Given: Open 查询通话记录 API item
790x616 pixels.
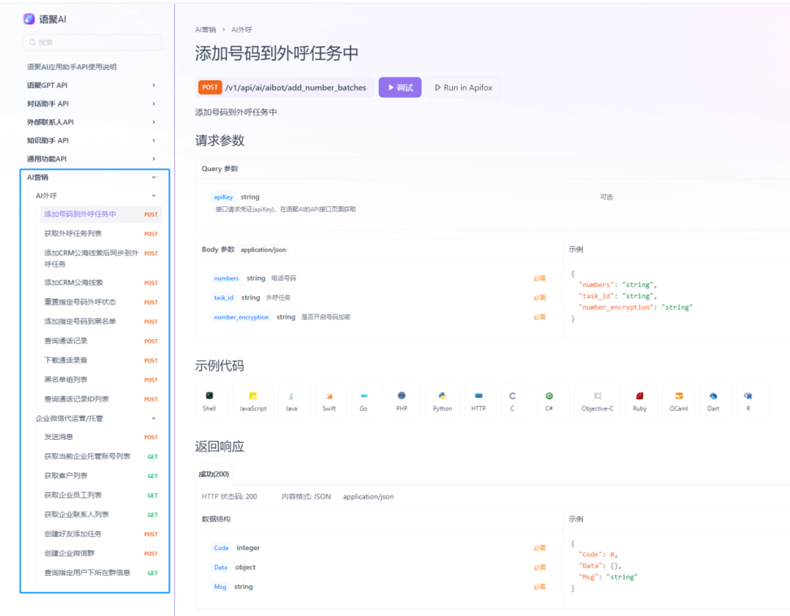Looking at the screenshot, I should tap(101, 341).
